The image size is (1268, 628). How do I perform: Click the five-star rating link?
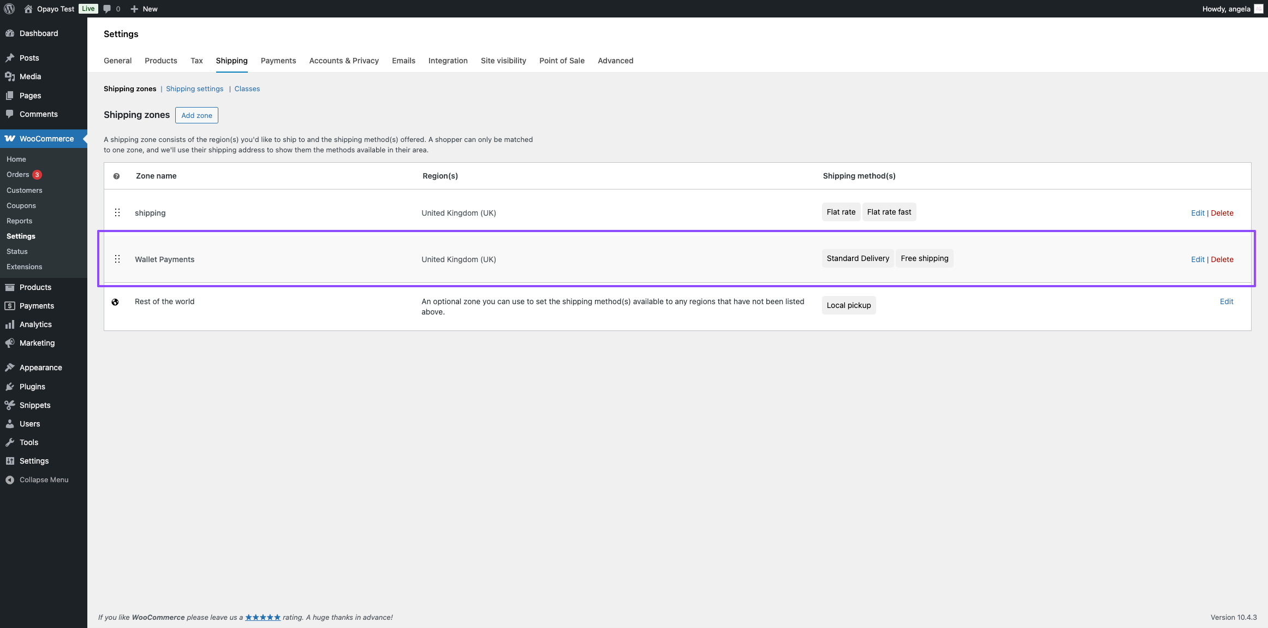(263, 617)
